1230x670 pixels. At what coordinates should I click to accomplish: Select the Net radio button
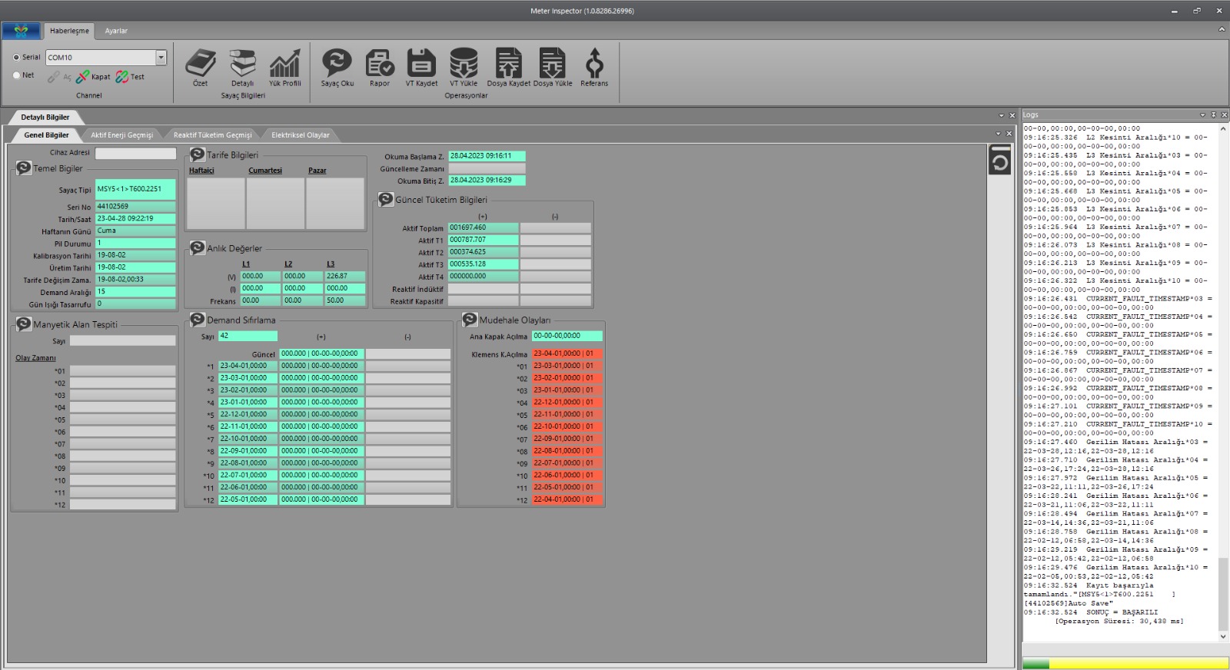[x=17, y=75]
